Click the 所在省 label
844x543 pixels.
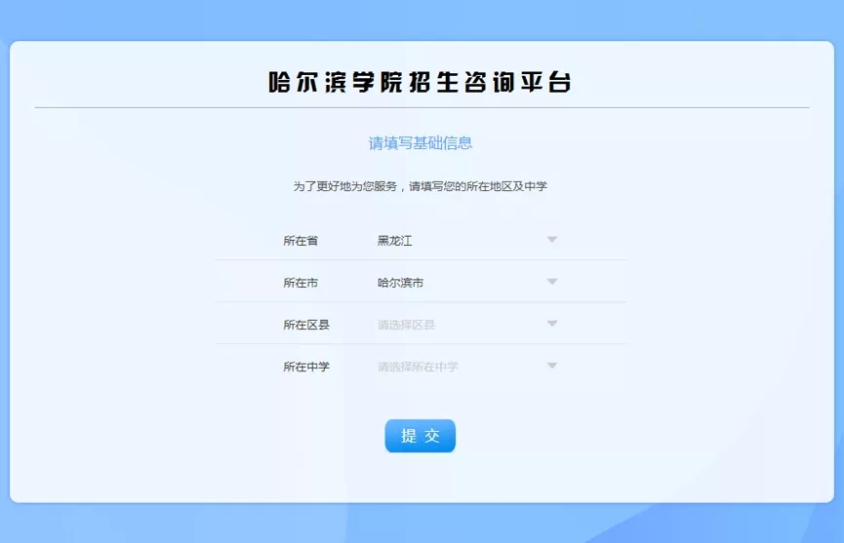[x=301, y=241]
